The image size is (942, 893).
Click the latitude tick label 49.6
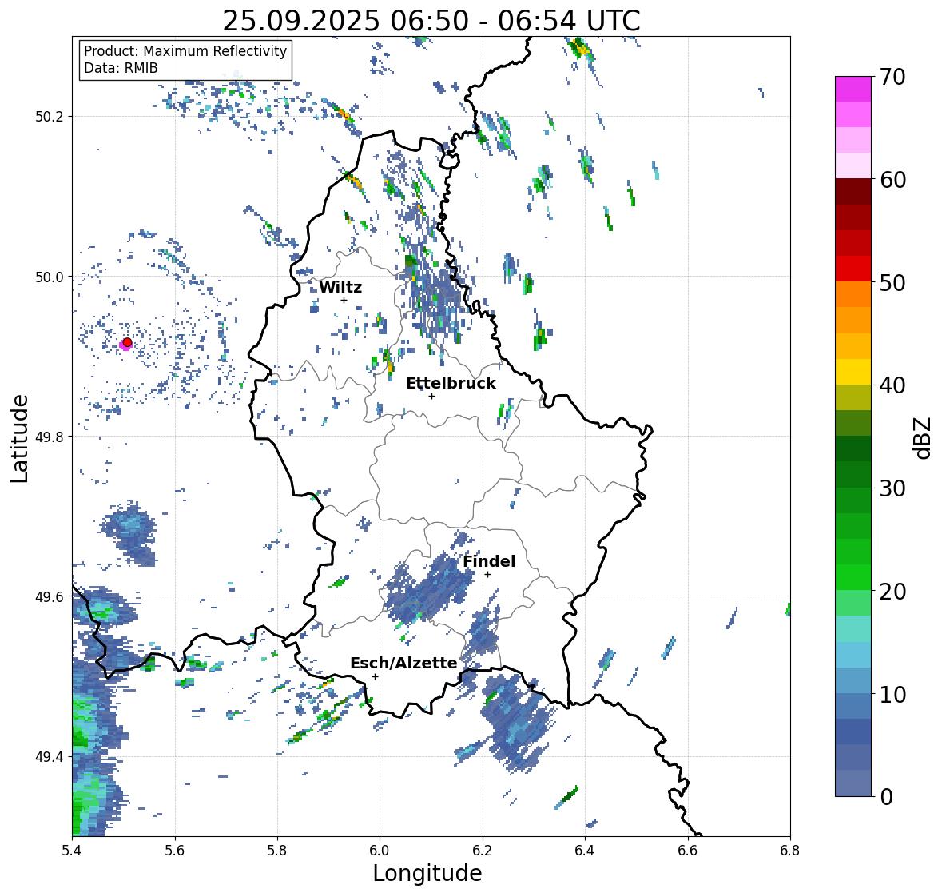50,596
